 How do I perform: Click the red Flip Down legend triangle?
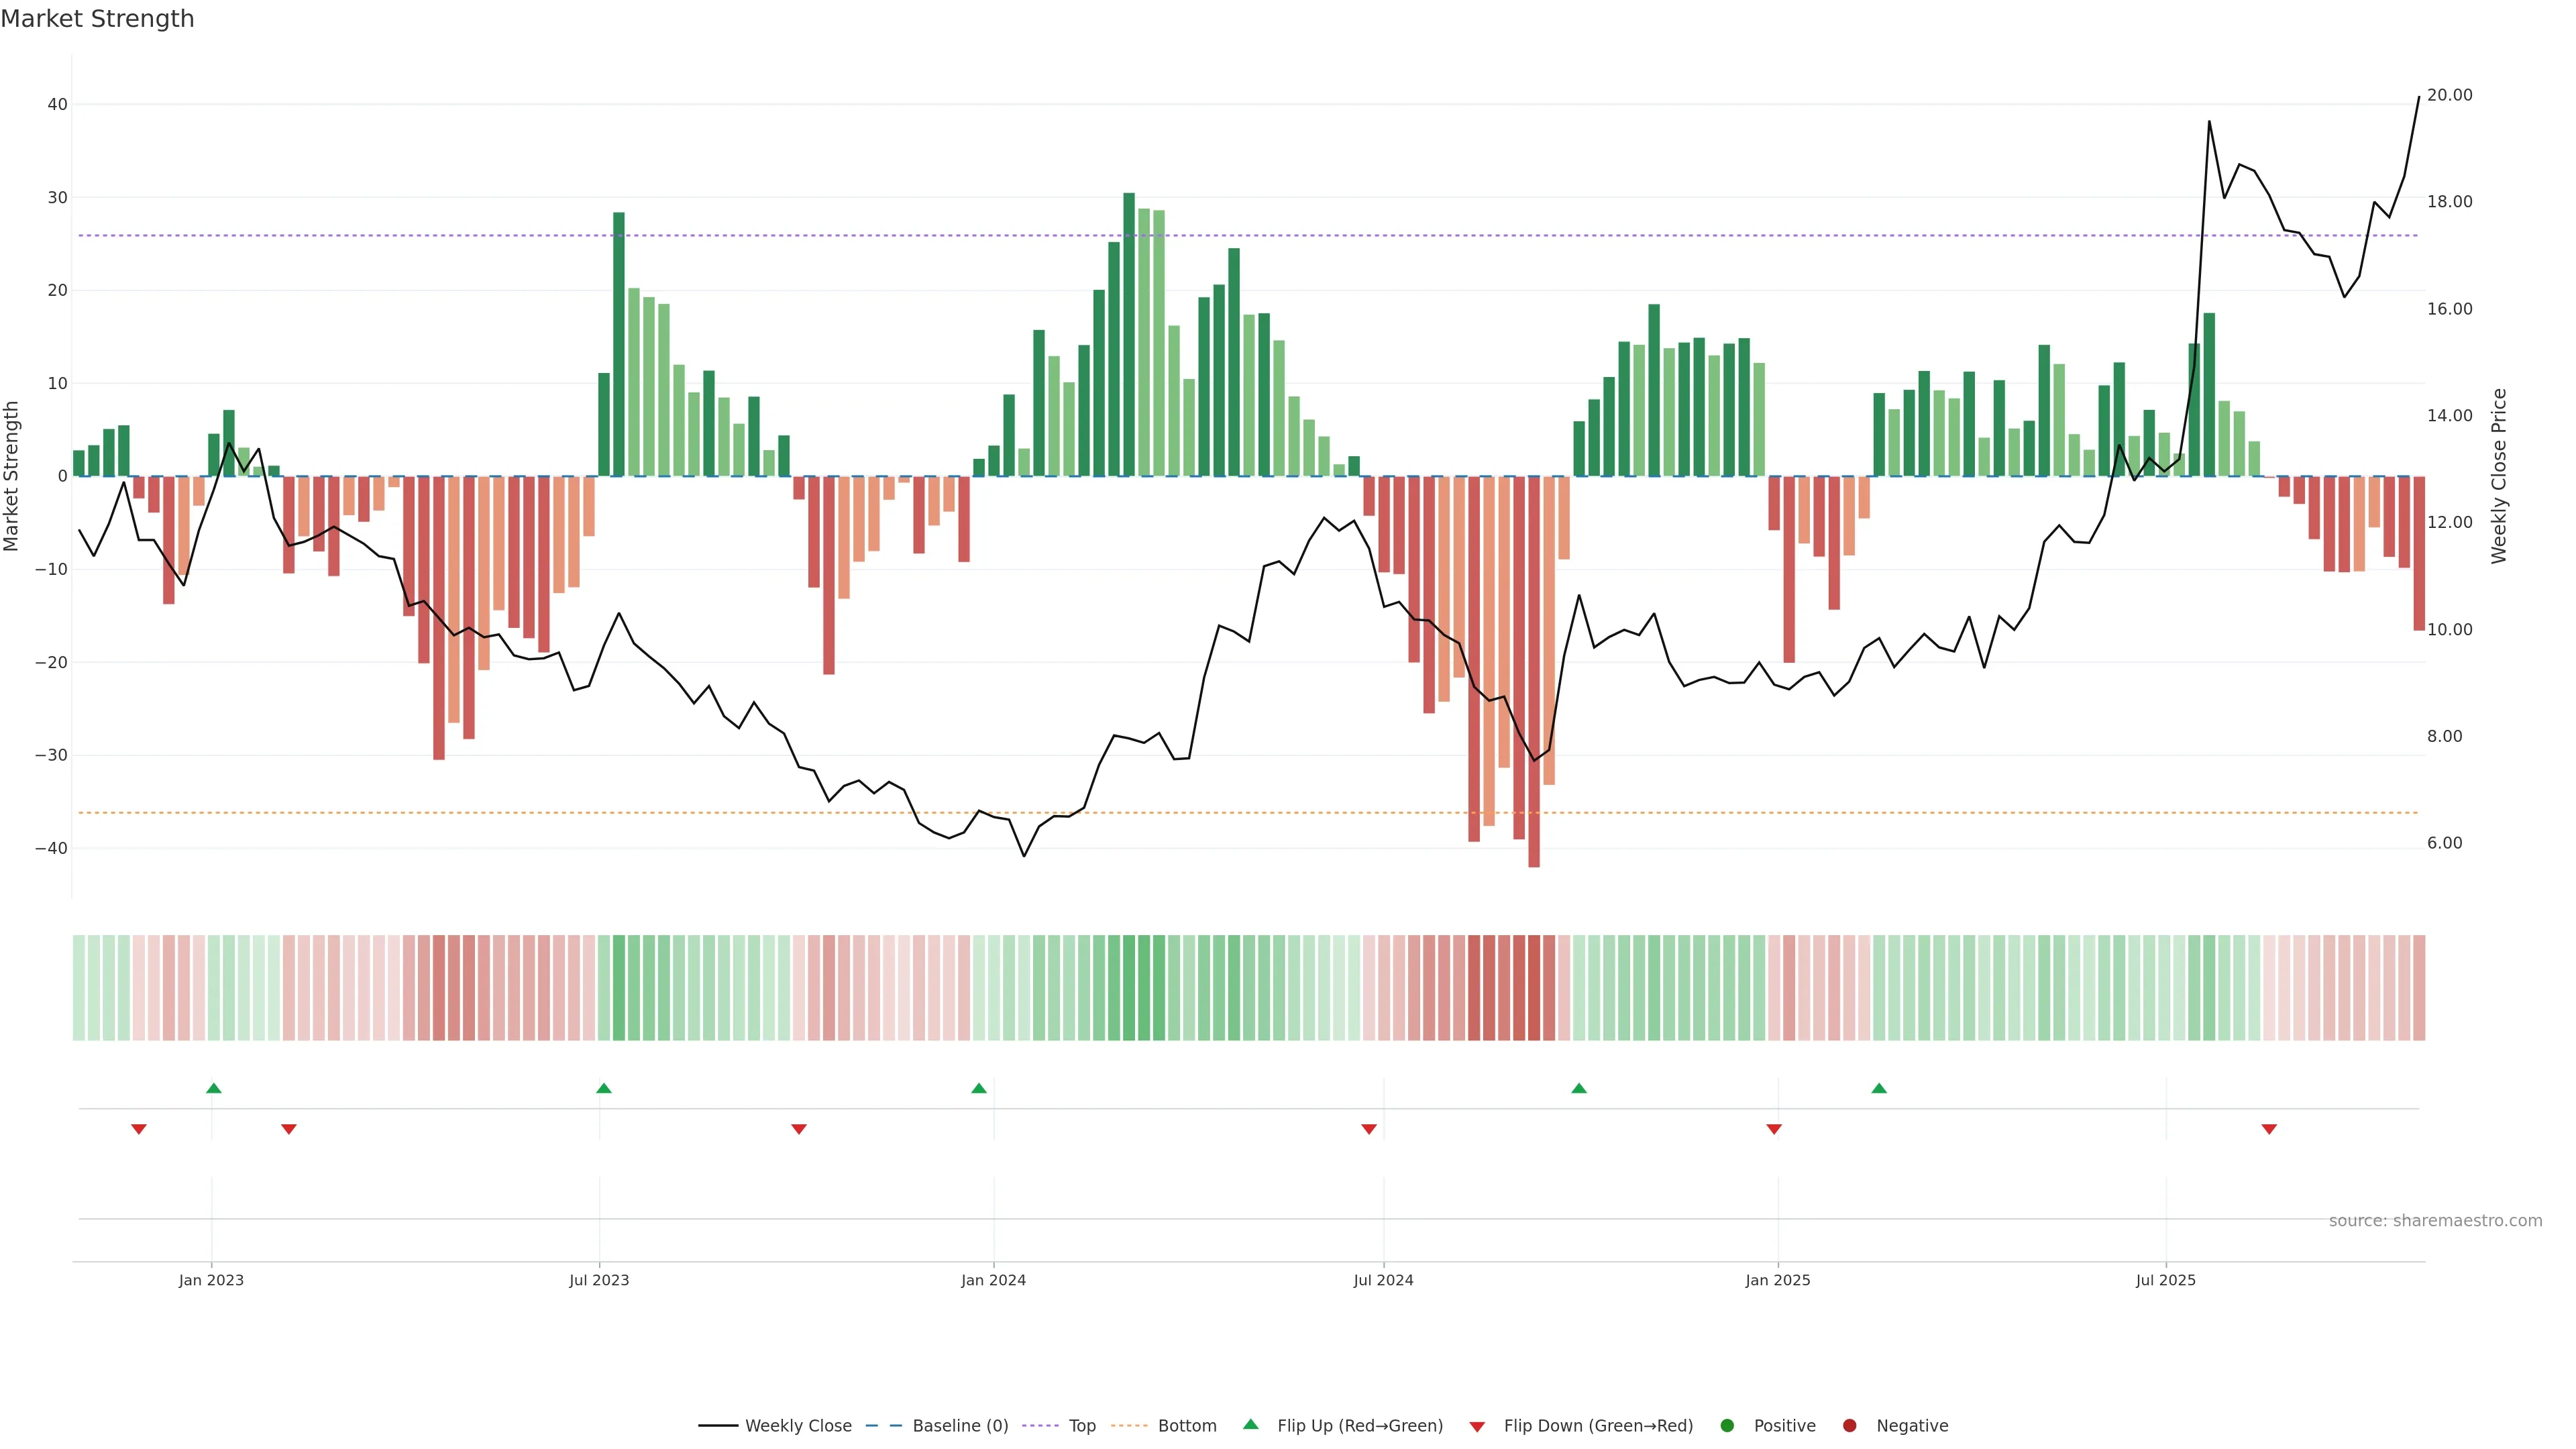click(1477, 1426)
